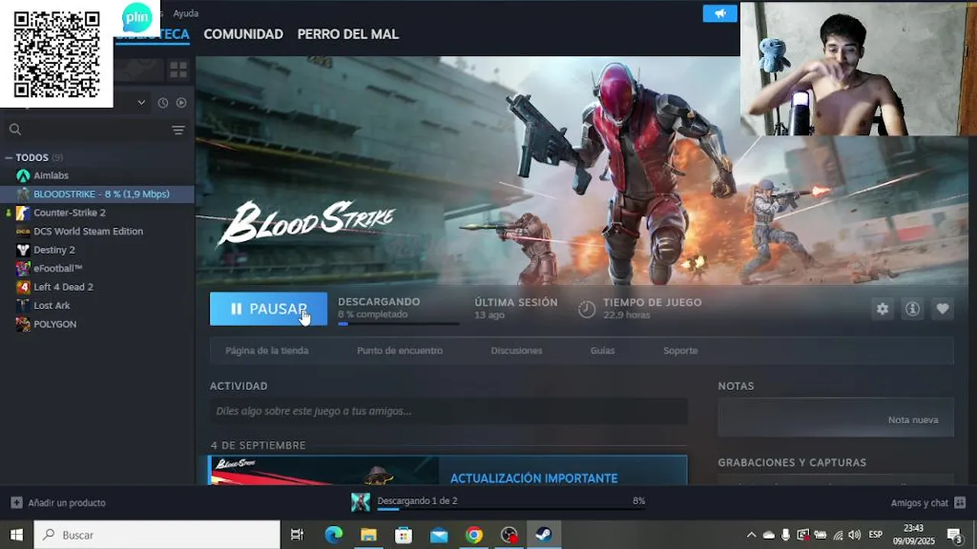The height and width of the screenshot is (549, 977).
Task: Open Discusiones tab
Action: click(517, 351)
